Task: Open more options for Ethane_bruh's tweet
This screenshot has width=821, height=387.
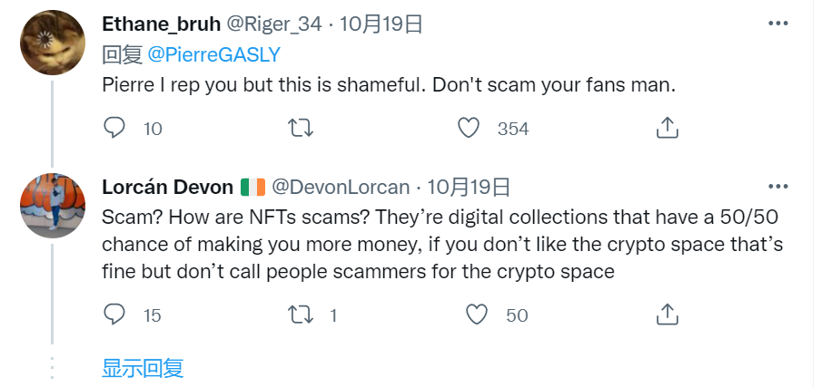Action: coord(777,23)
